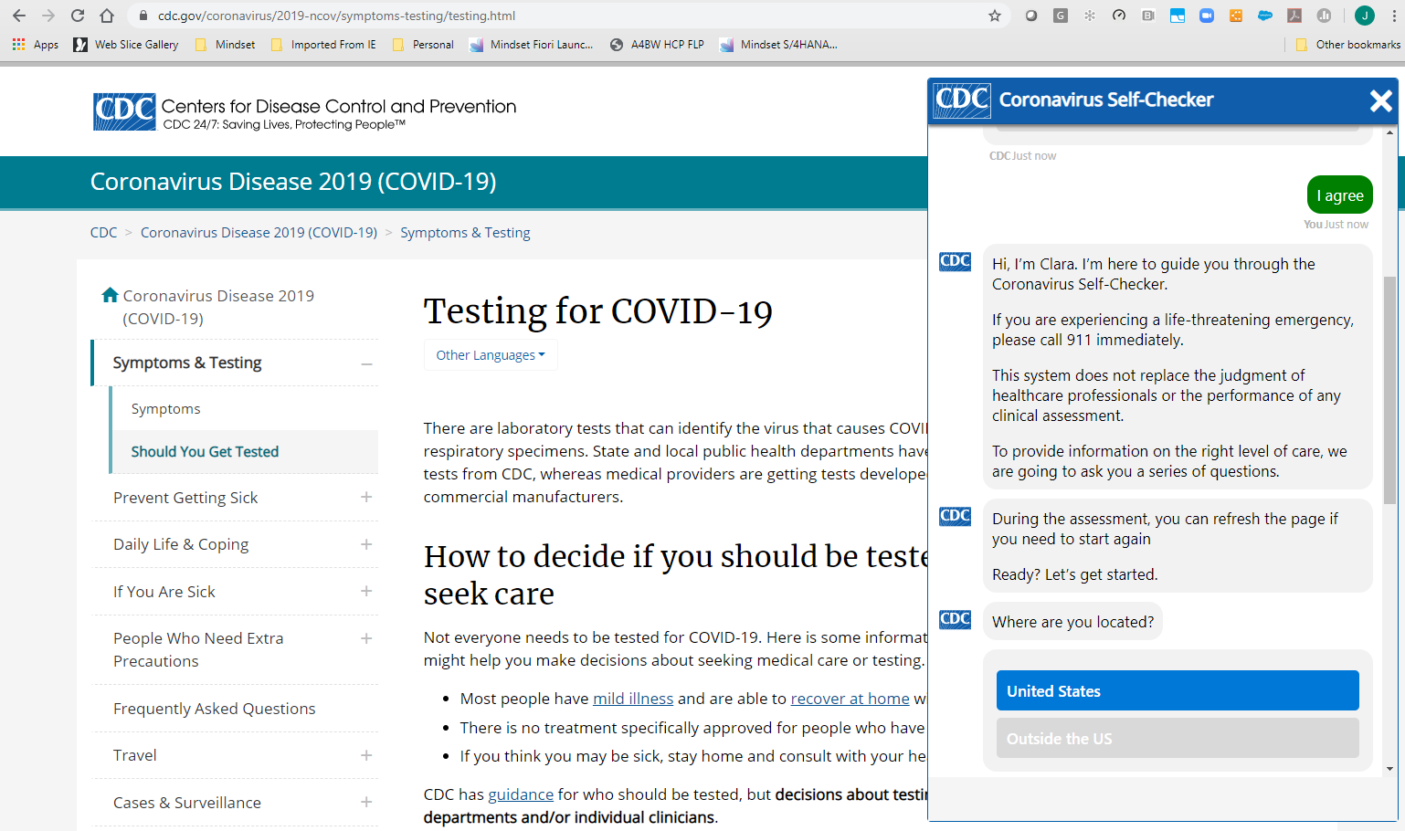The width and height of the screenshot is (1405, 831).
Task: Expand the Daily Life & Coping section
Action: coord(366,544)
